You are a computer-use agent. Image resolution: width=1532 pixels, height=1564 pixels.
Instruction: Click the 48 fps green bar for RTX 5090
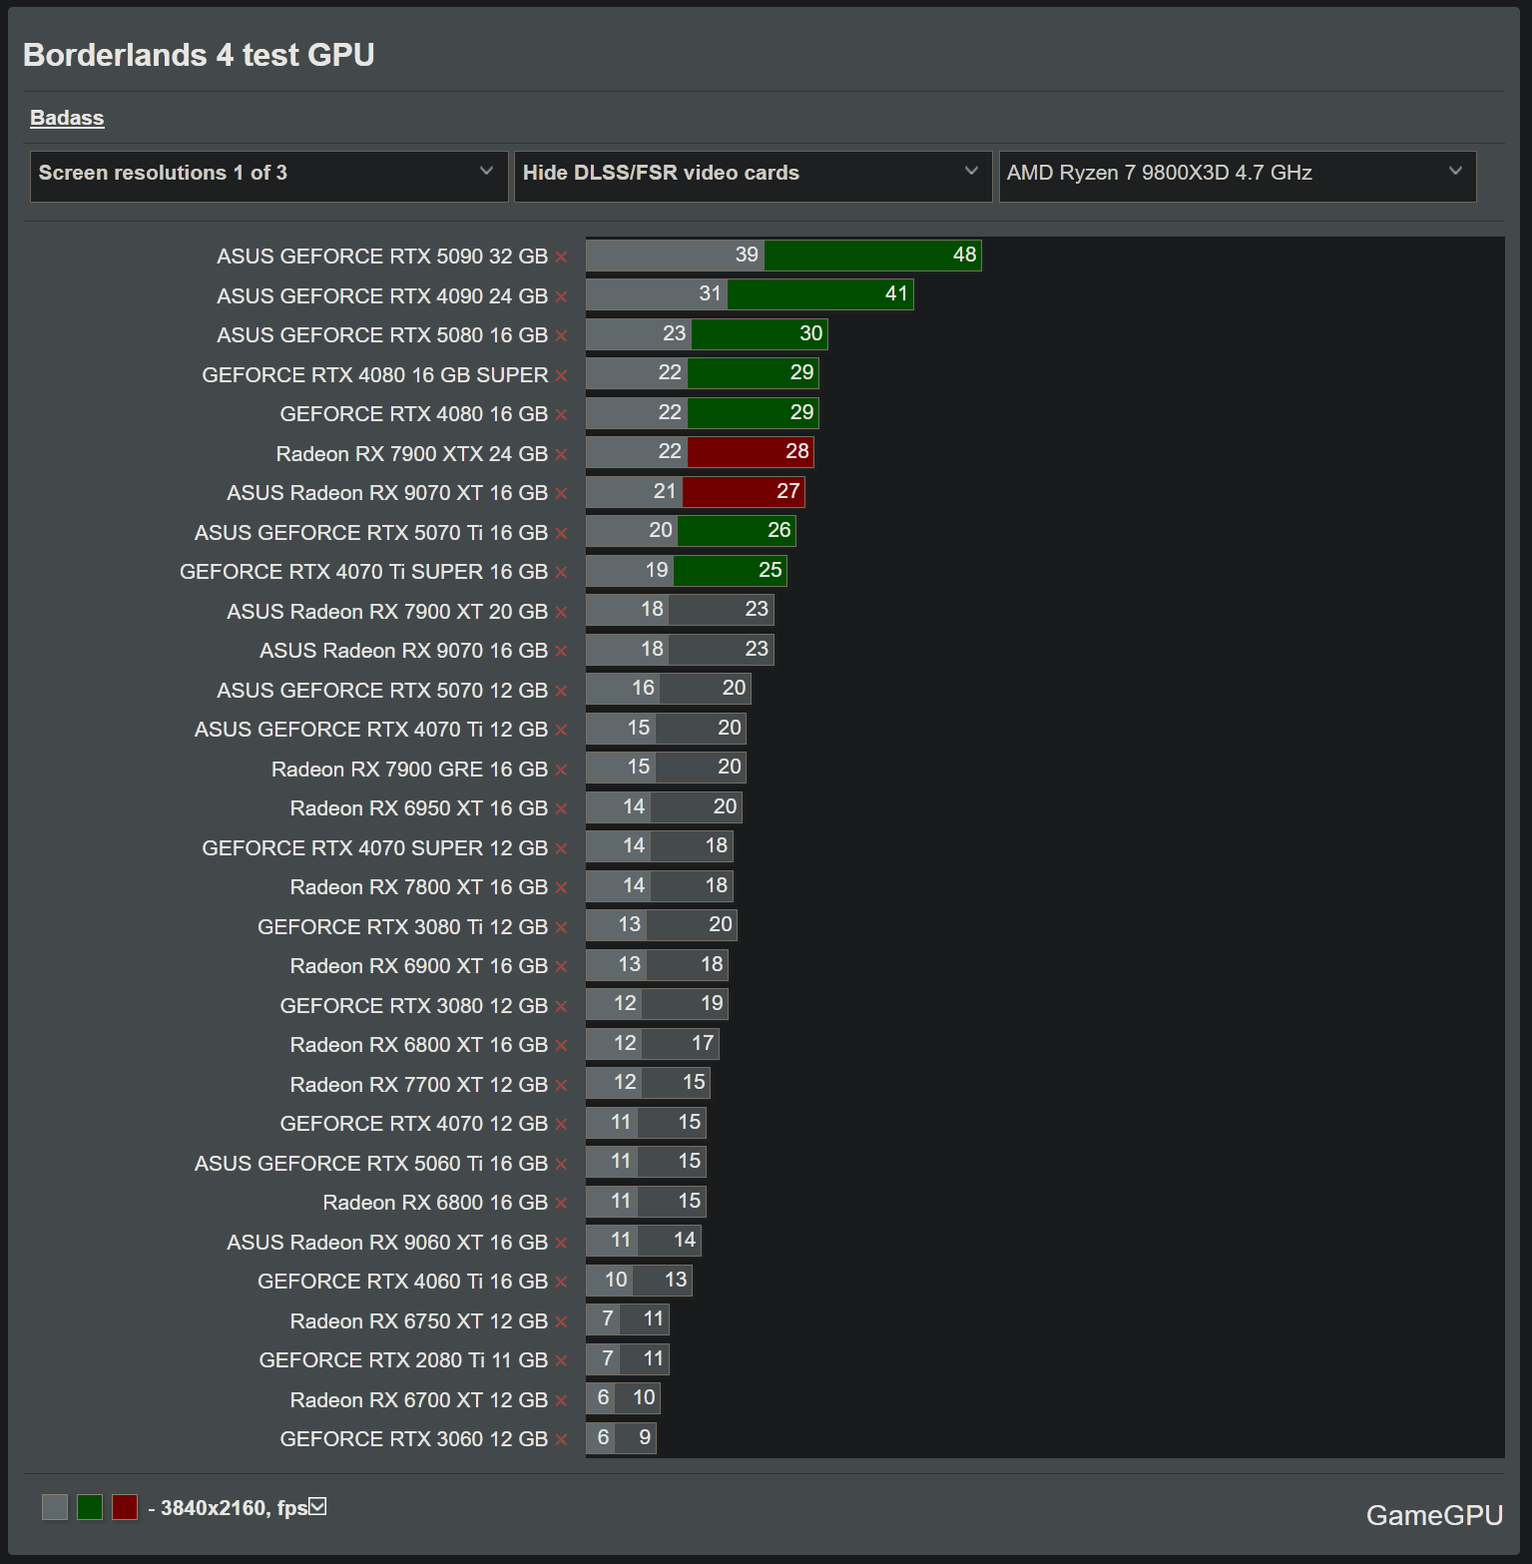(872, 256)
